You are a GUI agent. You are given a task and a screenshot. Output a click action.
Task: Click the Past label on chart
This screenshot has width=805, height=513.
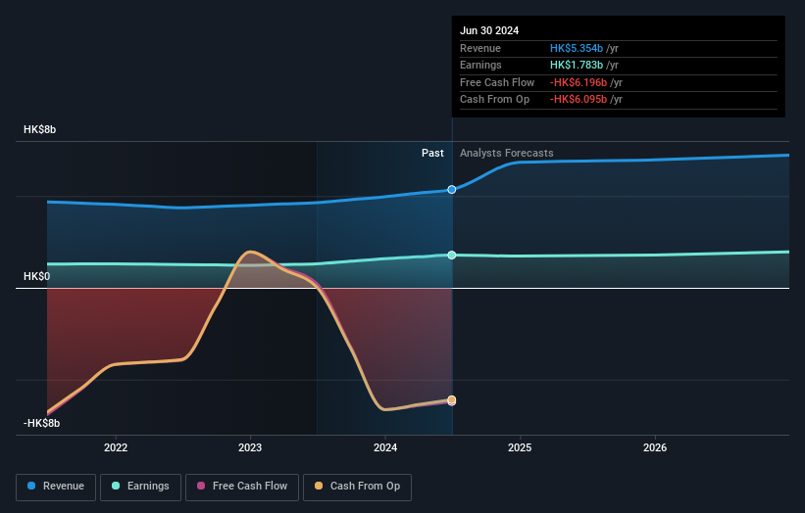[432, 154]
